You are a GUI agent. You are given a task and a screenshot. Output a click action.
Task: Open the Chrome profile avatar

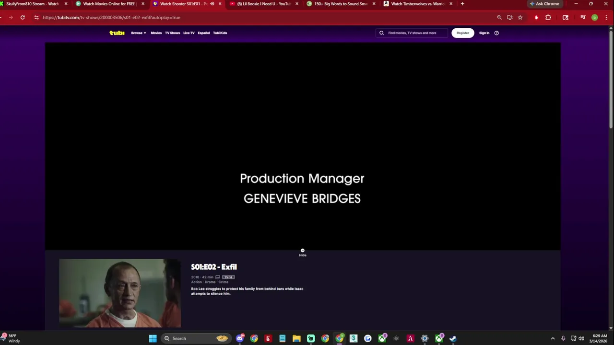pyautogui.click(x=594, y=17)
